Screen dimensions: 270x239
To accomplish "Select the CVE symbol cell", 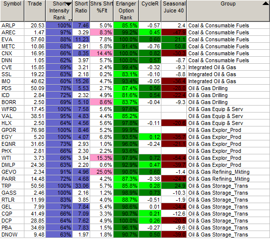I will pos(12,67).
